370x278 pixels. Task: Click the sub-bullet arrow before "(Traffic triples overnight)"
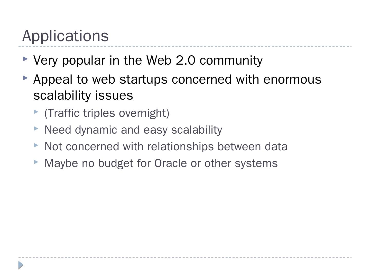[x=36, y=112]
